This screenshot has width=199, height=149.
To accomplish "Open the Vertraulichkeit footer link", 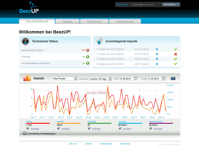I will click(x=106, y=144).
